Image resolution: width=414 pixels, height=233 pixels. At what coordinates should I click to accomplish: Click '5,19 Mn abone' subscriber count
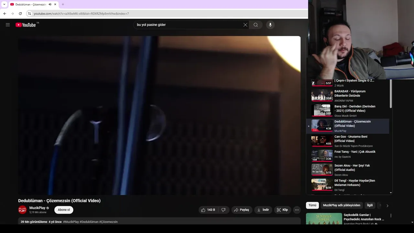pyautogui.click(x=38, y=212)
